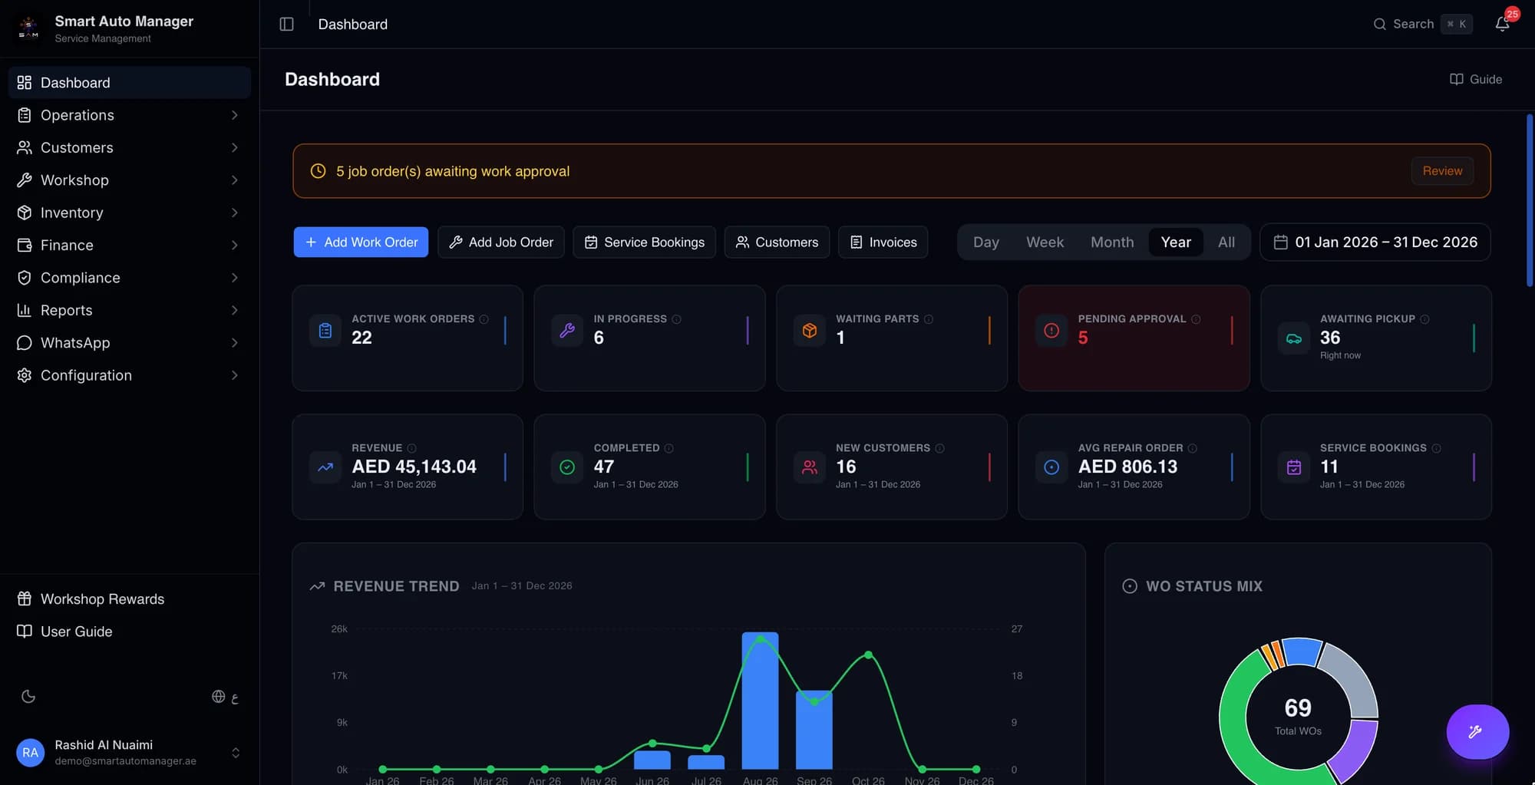The height and width of the screenshot is (785, 1535).
Task: Click info icon beside Service Bookings card
Action: point(1436,448)
